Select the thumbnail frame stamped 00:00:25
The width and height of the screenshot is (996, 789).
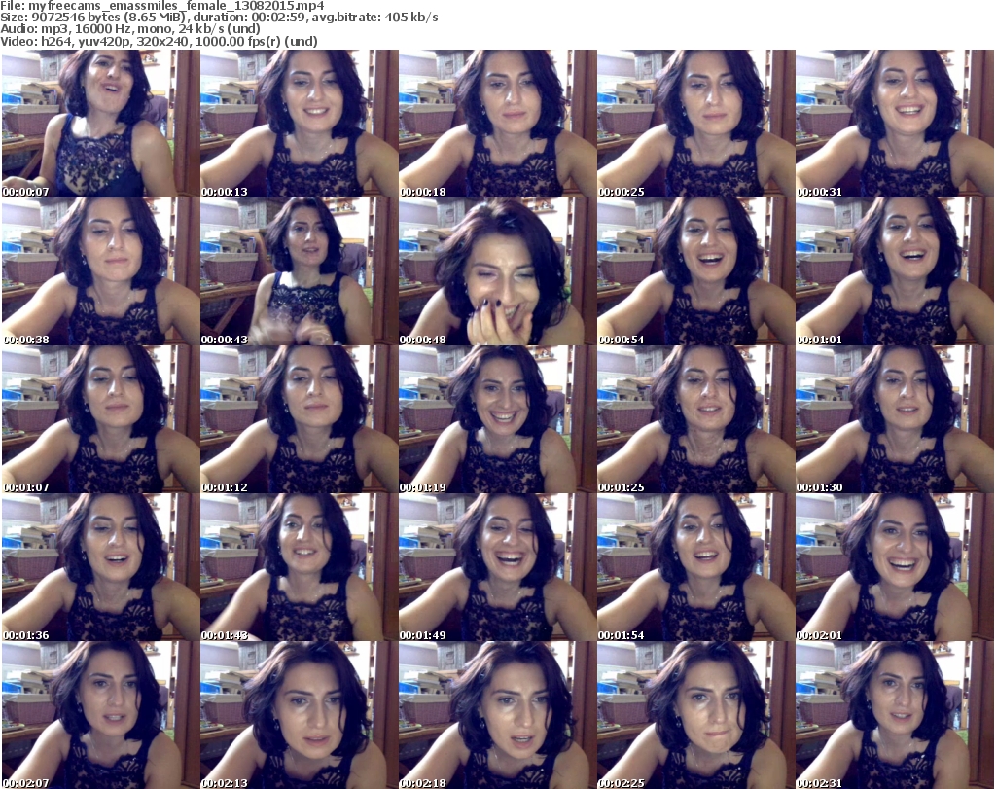pos(695,124)
